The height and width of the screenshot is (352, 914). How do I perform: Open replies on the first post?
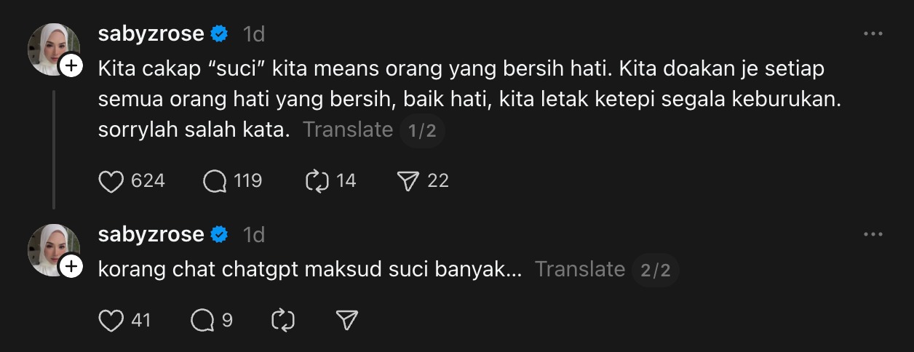(215, 180)
